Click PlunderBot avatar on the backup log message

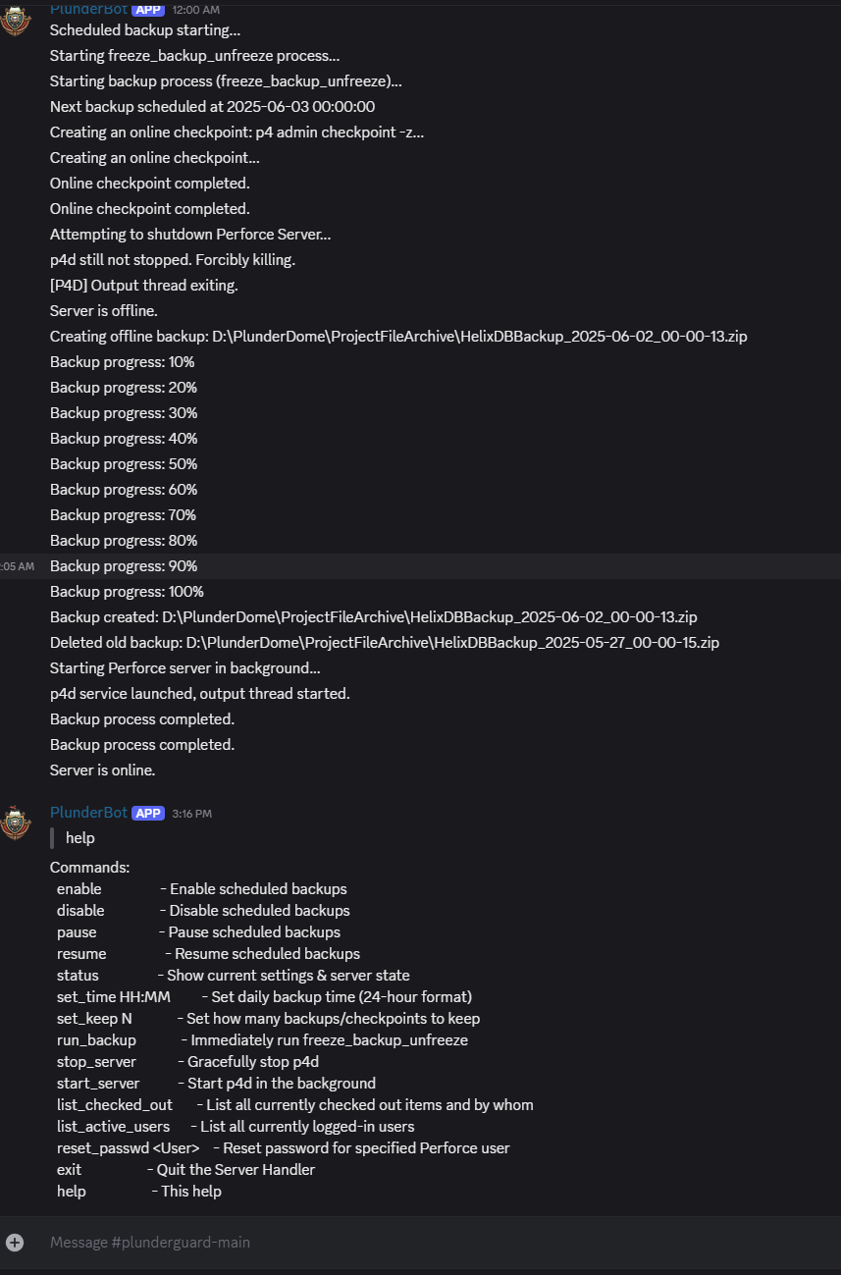16,19
